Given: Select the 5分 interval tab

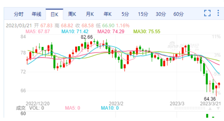Looking at the screenshot, I should [x=125, y=14].
